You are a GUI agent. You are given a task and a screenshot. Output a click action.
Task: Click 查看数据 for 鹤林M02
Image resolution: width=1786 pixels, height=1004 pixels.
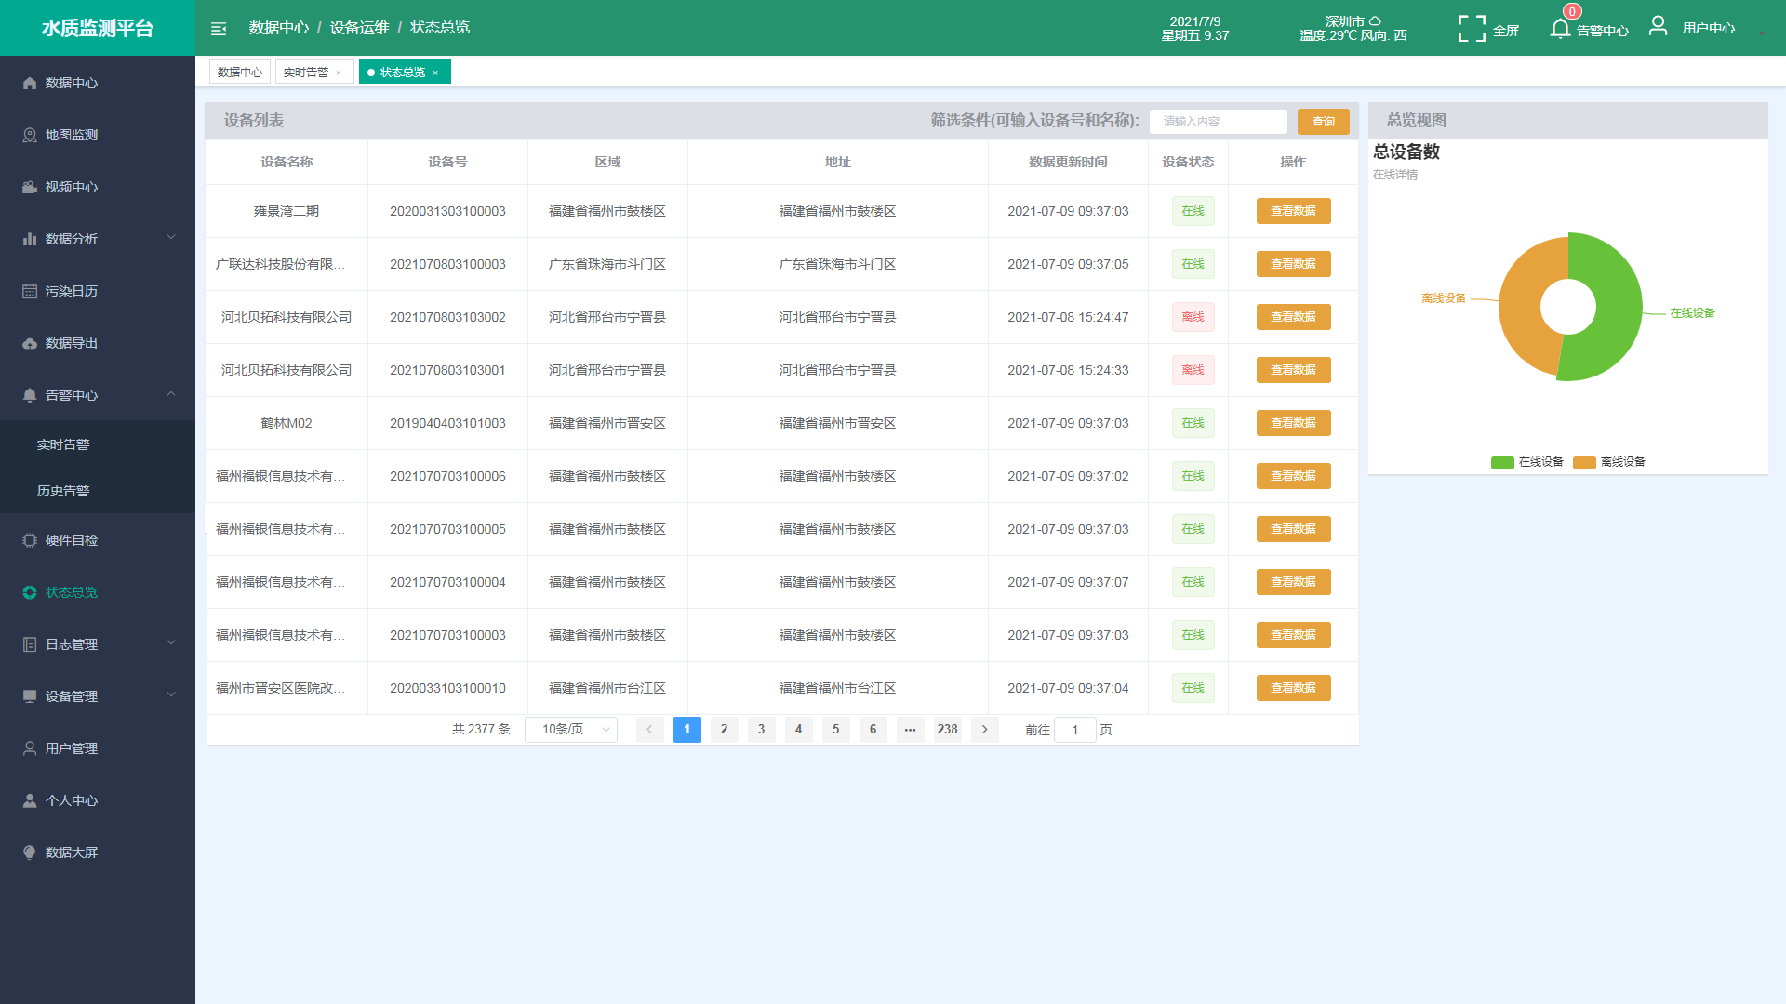click(1293, 423)
